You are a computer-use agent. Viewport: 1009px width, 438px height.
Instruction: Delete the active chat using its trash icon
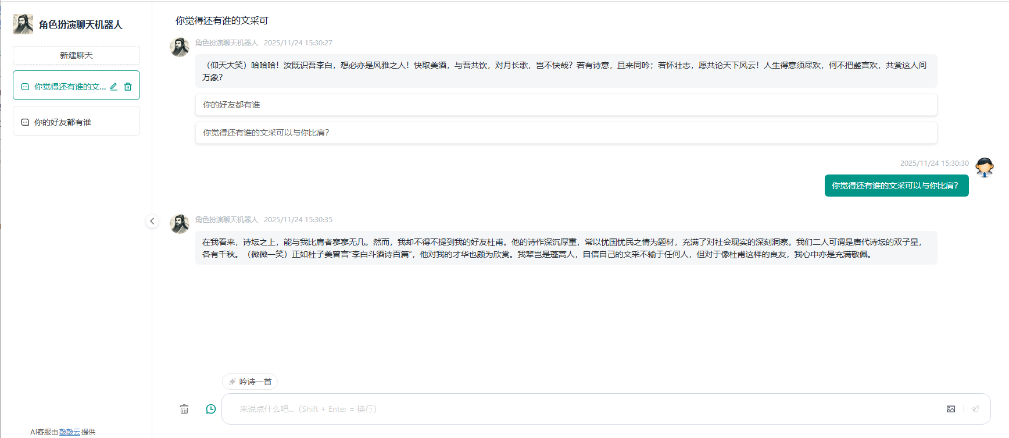pos(128,87)
